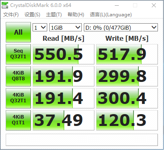The image size is (164, 150).
Task: Expand the 1GiB test size dropdown
Action: pyautogui.click(x=66, y=27)
